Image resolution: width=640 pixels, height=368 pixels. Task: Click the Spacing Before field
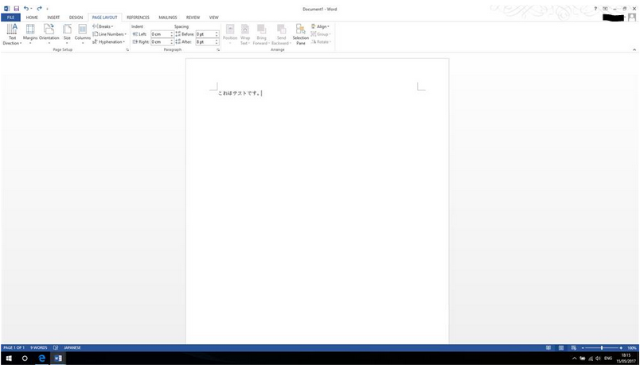(205, 34)
